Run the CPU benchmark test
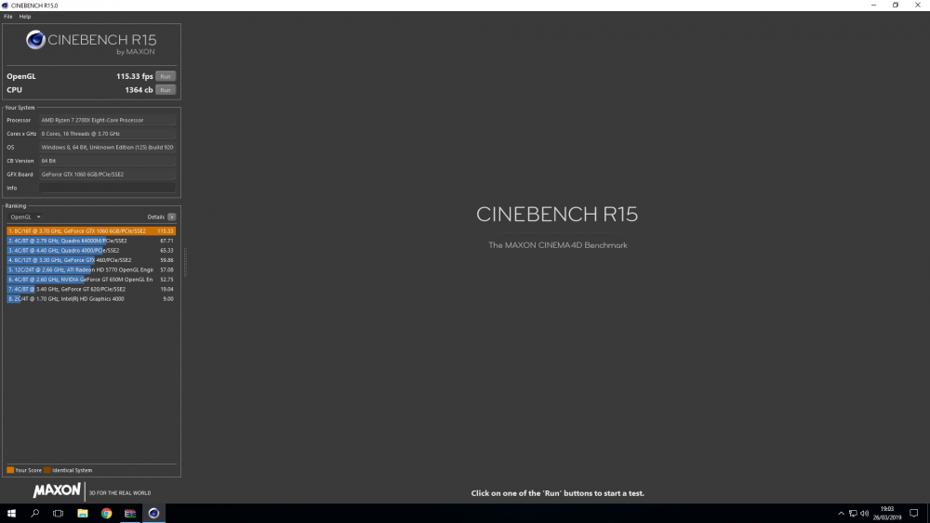This screenshot has height=523, width=930. pyautogui.click(x=166, y=90)
